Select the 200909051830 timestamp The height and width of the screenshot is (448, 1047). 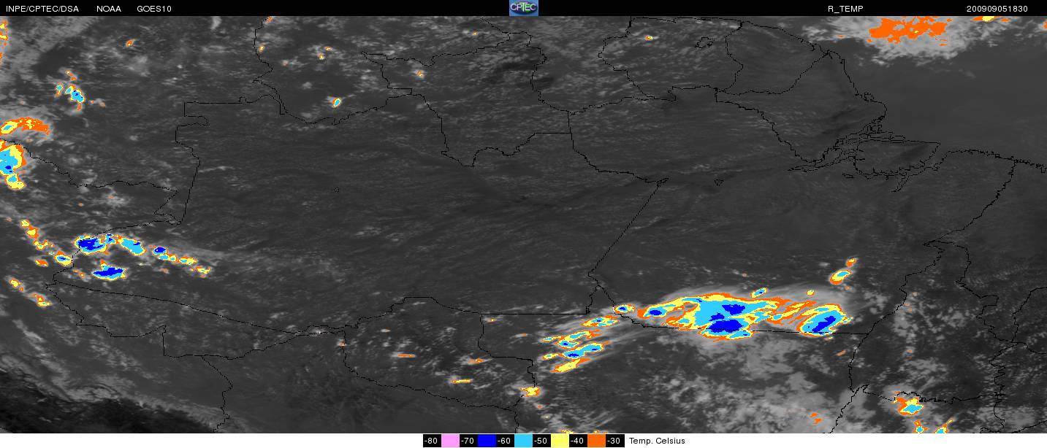(997, 9)
